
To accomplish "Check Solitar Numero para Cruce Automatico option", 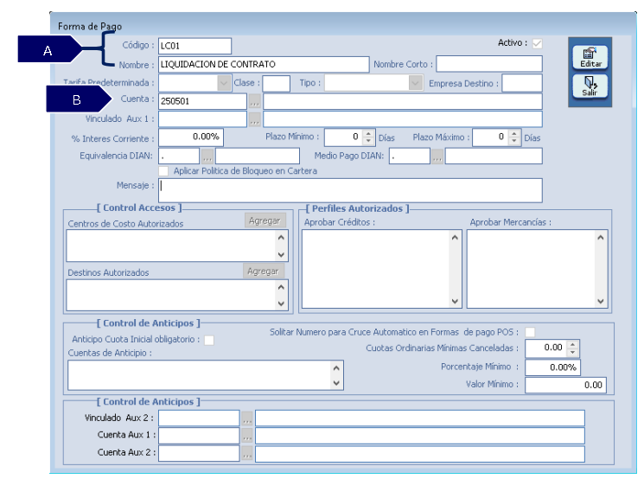I will pos(530,332).
